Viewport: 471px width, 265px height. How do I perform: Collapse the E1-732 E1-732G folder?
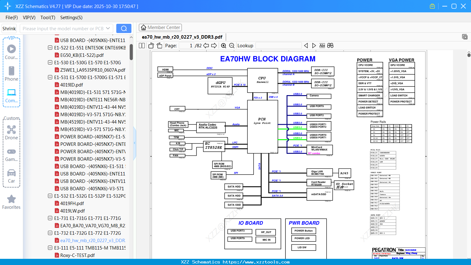pos(50,233)
